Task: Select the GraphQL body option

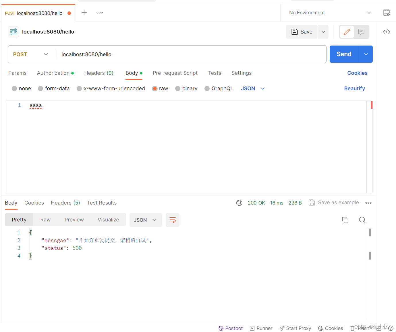Action: click(219, 89)
